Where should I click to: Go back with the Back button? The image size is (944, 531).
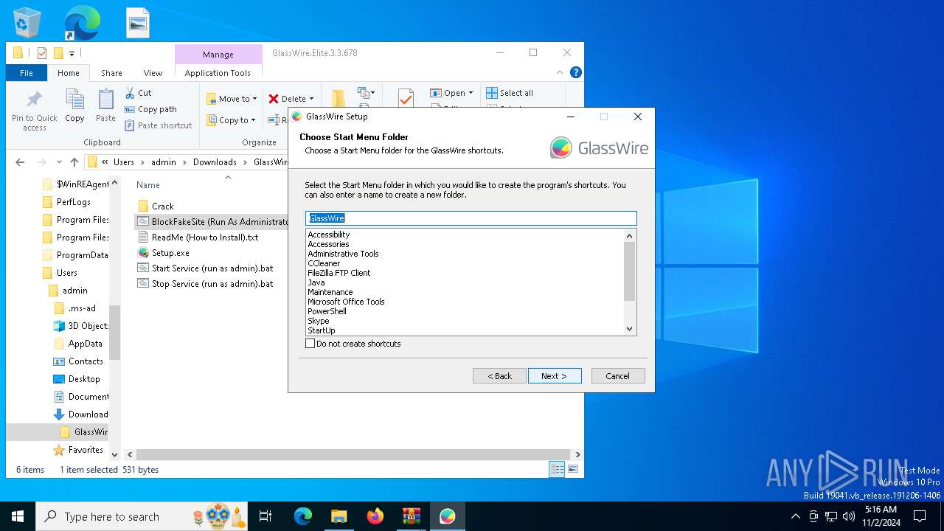pyautogui.click(x=499, y=376)
